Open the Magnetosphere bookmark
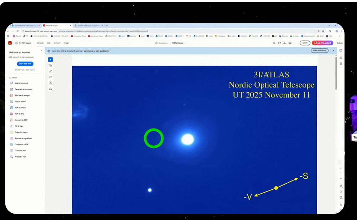357x220 pixels. (308, 36)
